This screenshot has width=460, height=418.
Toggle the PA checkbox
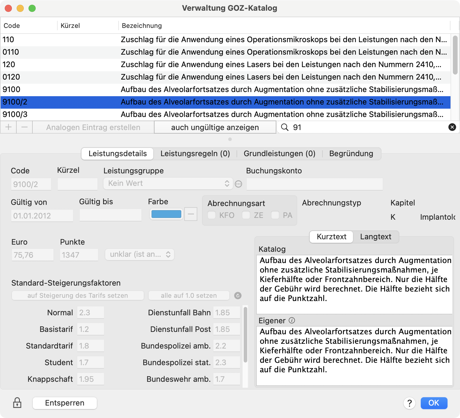click(x=275, y=215)
